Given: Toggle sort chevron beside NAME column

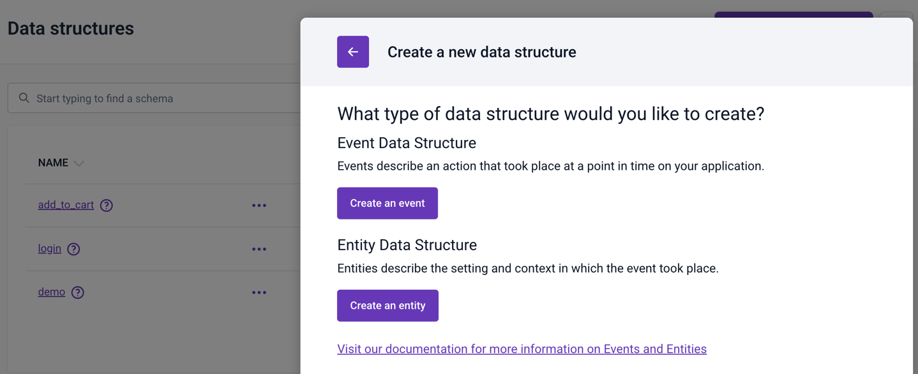Looking at the screenshot, I should (79, 163).
